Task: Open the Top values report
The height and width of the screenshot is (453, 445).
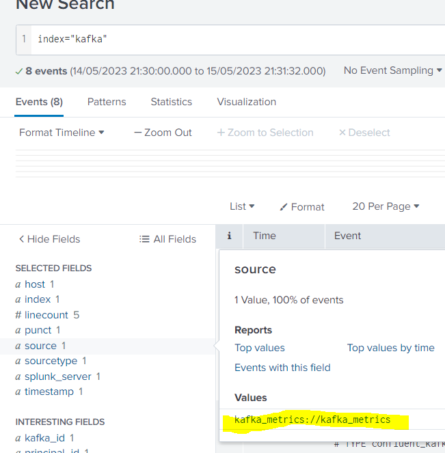Action: tap(260, 348)
